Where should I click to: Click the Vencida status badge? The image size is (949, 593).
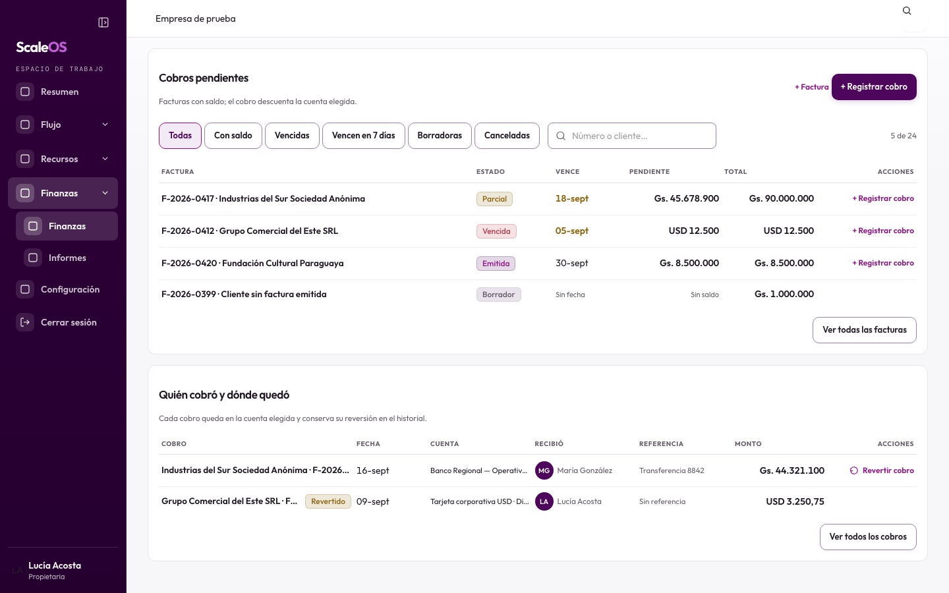pos(496,231)
